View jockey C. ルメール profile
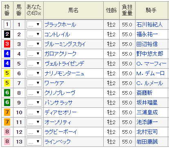169x148 pixels. coord(150,83)
